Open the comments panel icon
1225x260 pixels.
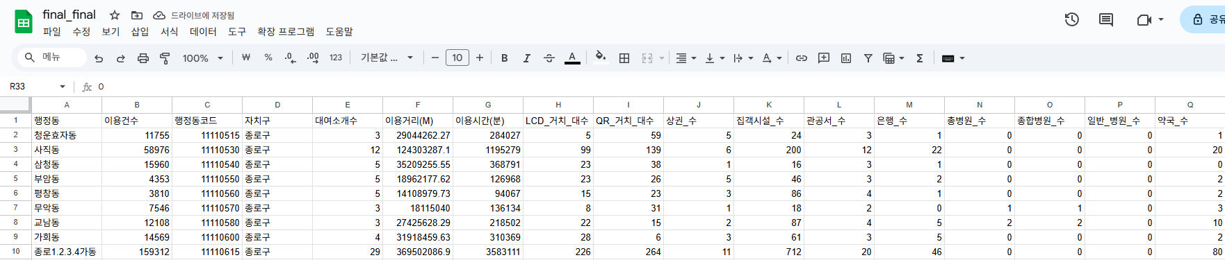[x=1106, y=19]
